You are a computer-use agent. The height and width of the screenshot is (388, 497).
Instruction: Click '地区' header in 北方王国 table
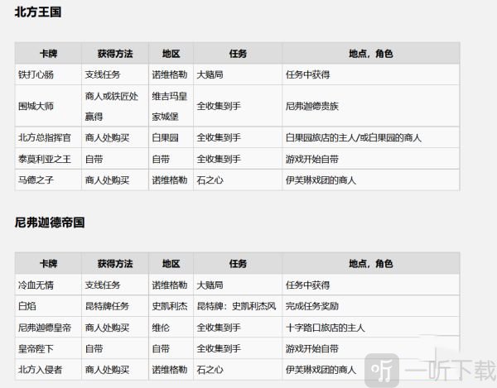click(171, 54)
